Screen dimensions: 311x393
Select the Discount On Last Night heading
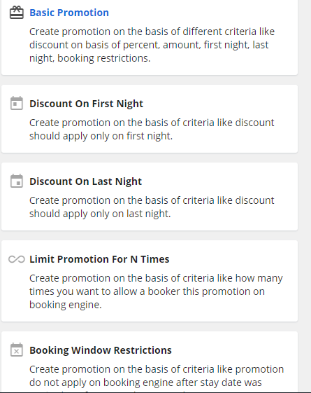click(x=85, y=181)
